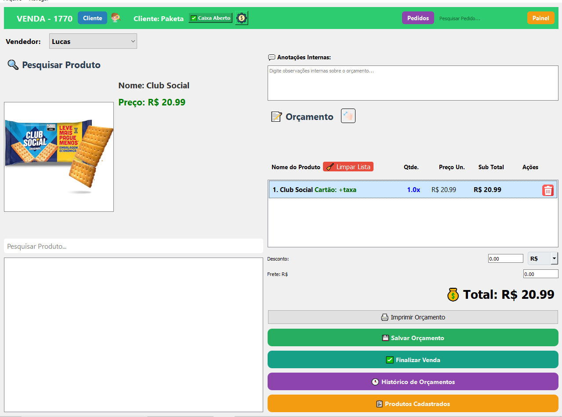Click the Desconto value input field
The image size is (562, 417).
coord(505,258)
